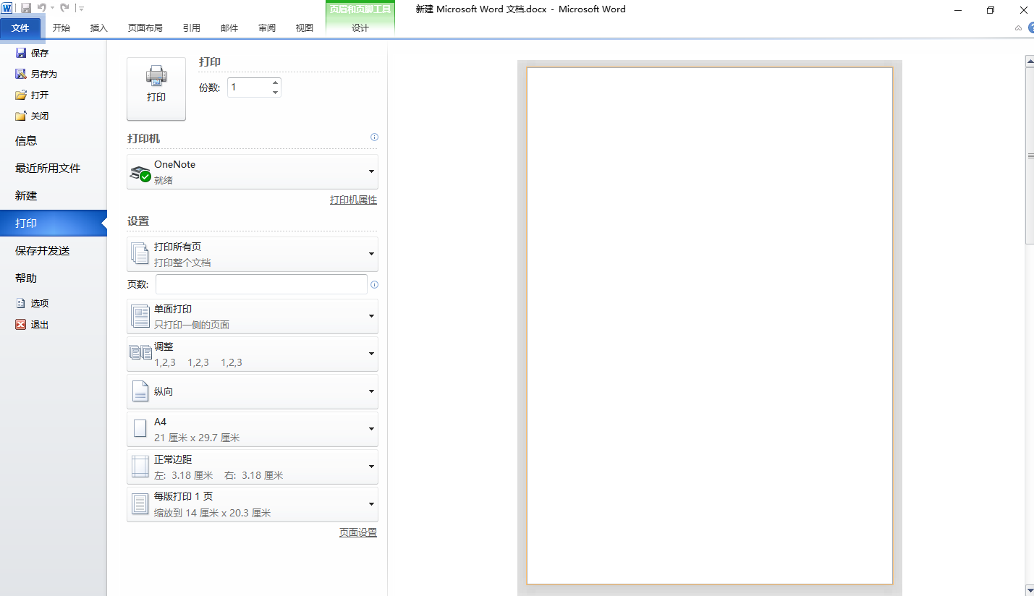Click the print preview page thumbnail
The height and width of the screenshot is (596, 1034).
point(710,325)
